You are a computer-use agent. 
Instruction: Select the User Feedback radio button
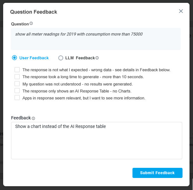[x=14, y=58]
